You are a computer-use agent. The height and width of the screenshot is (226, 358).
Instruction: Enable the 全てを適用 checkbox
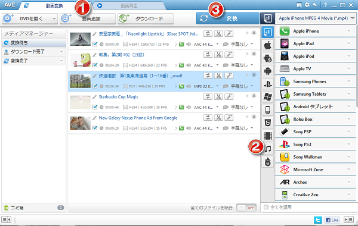266,207
